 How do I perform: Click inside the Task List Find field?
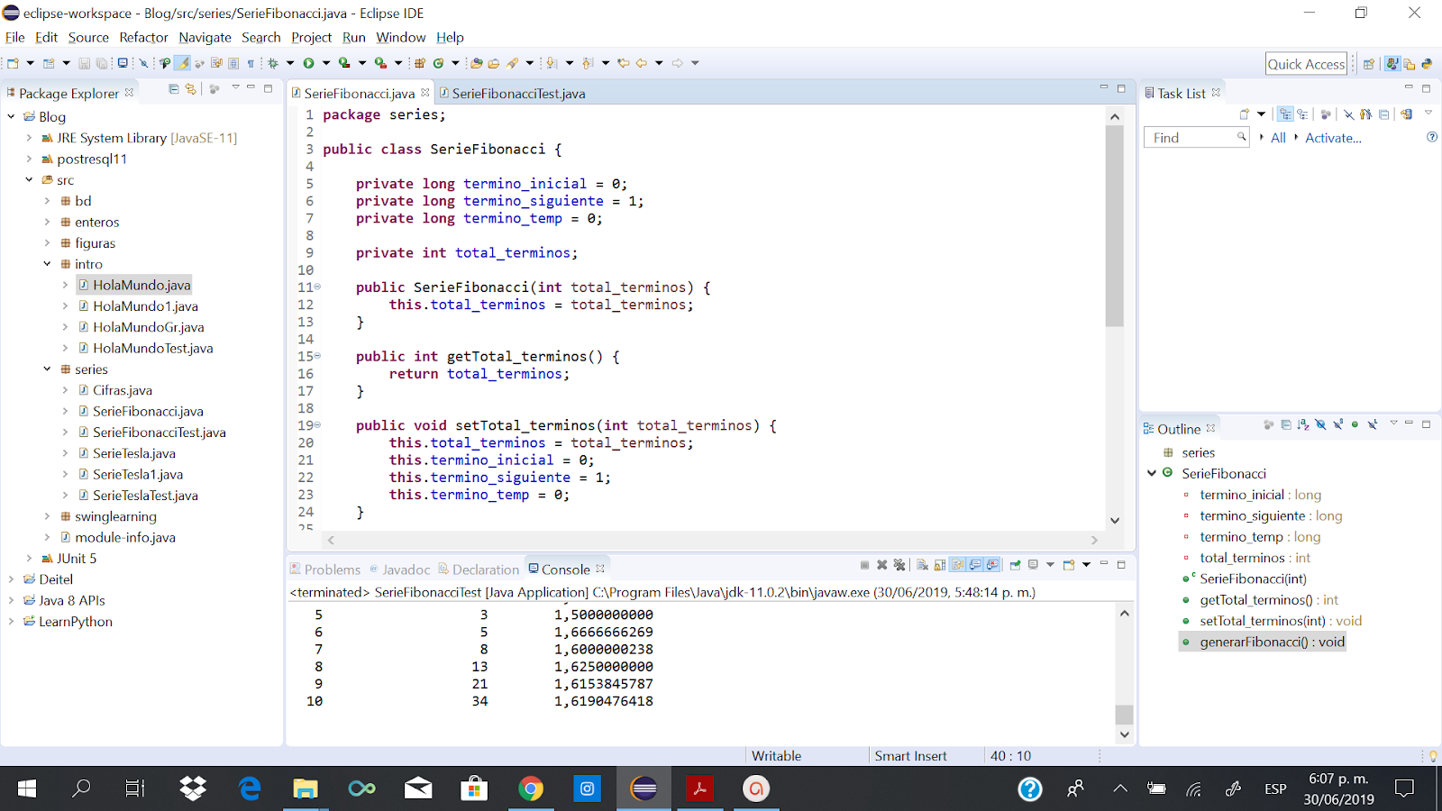coord(1191,137)
